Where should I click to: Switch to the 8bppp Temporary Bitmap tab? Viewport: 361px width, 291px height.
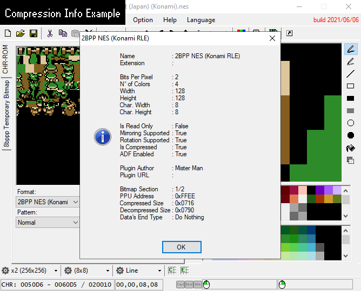click(6, 114)
